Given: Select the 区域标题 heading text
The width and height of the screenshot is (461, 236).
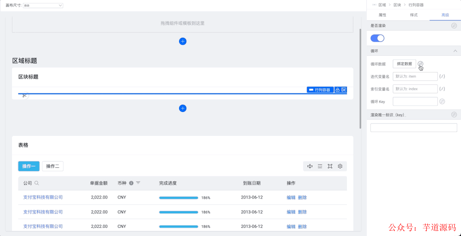Looking at the screenshot, I should 24,61.
